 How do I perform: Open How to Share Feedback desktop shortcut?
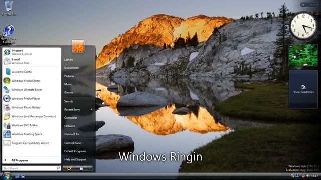pos(9,34)
